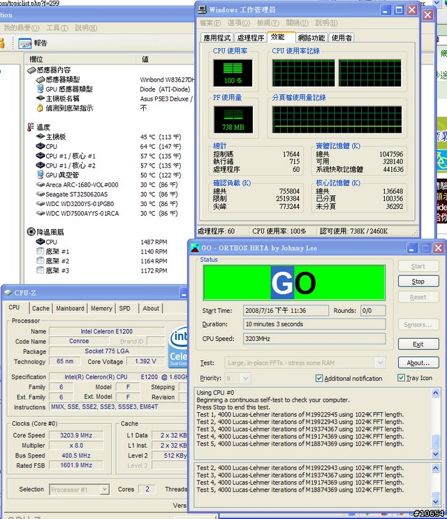Switch to 網路功能 tab in Task Manager
This screenshot has height=519, width=447.
[x=312, y=38]
